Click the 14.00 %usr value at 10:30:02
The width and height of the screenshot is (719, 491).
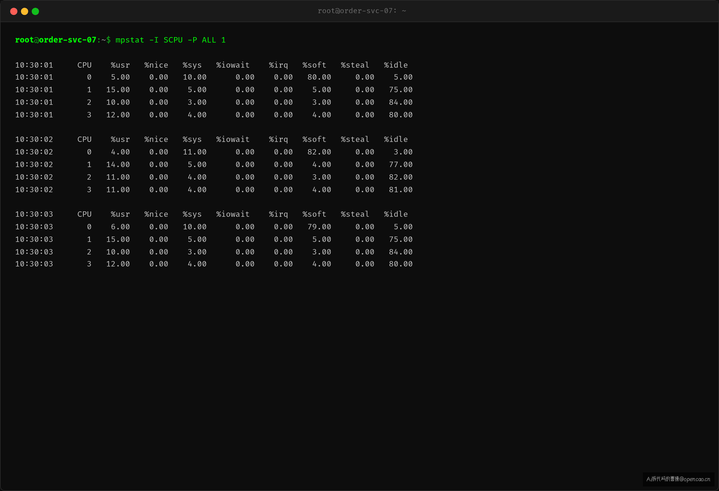(118, 164)
